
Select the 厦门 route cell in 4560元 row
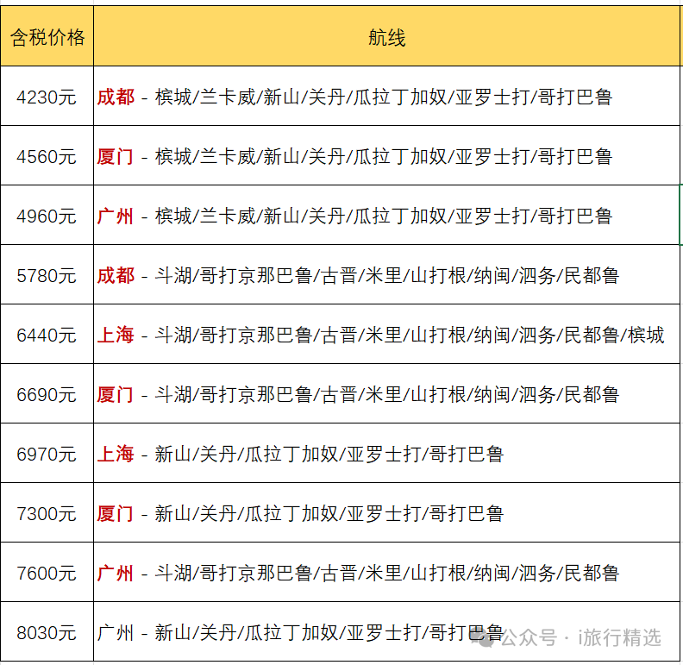click(387, 155)
